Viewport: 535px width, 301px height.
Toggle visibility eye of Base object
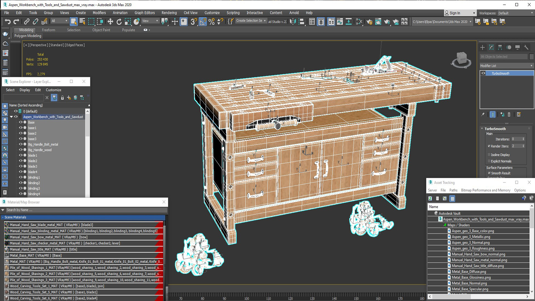(x=21, y=122)
